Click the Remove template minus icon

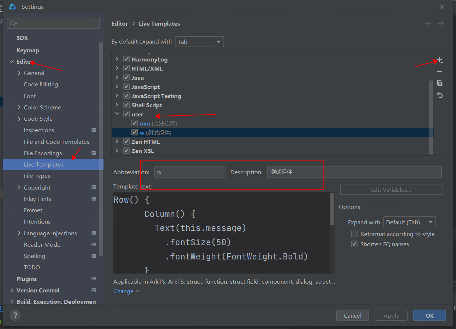click(x=440, y=72)
